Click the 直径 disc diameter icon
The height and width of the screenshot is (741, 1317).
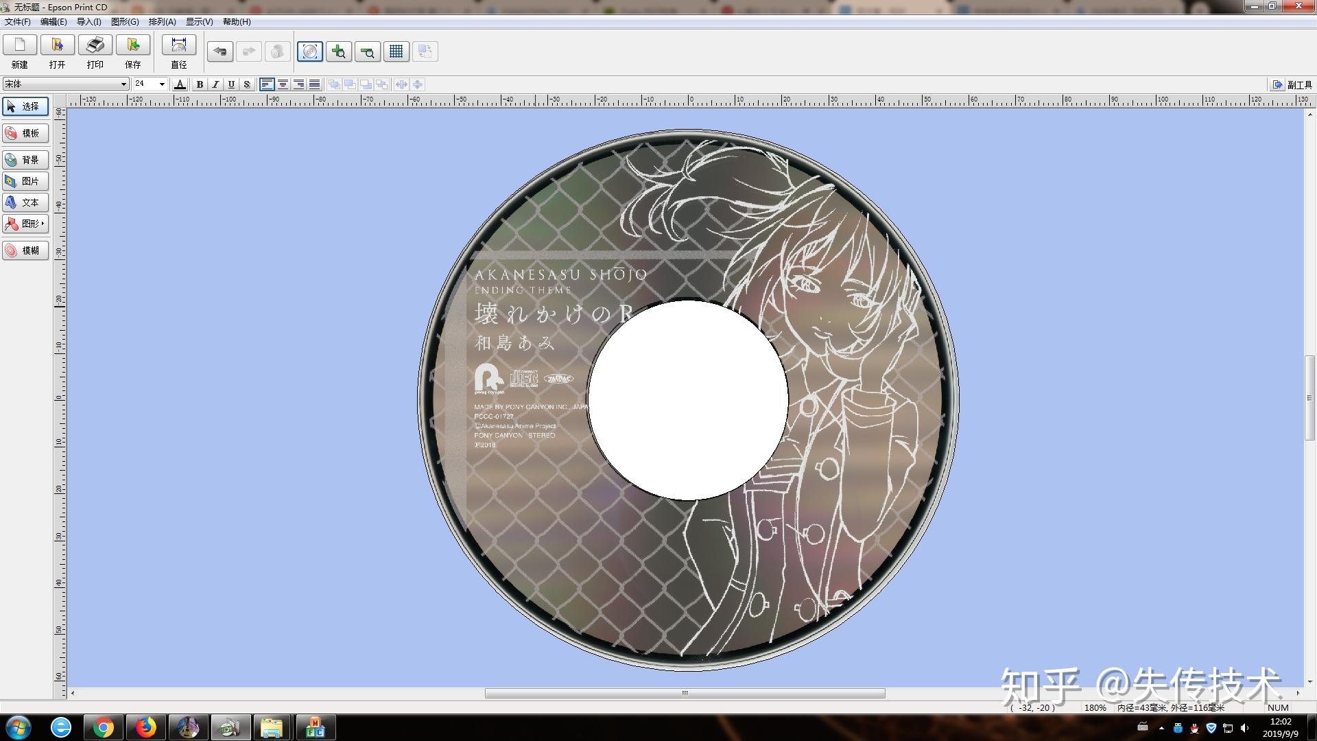coord(178,46)
